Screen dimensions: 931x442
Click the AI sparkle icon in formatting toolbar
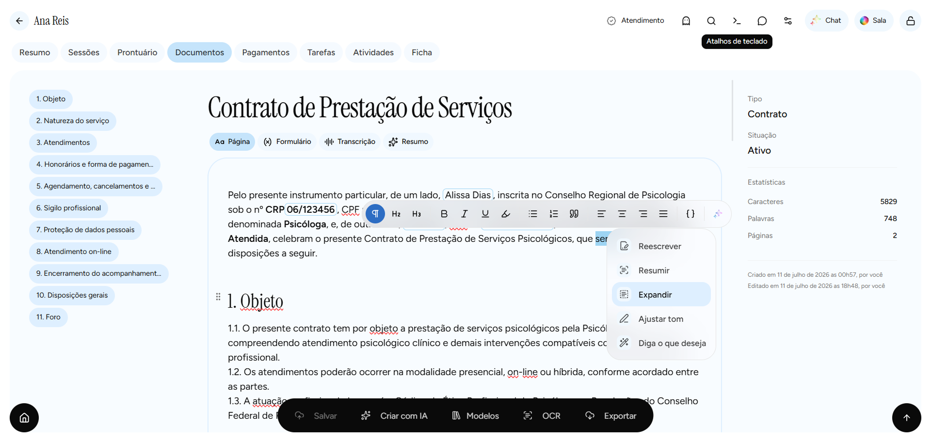(x=718, y=214)
